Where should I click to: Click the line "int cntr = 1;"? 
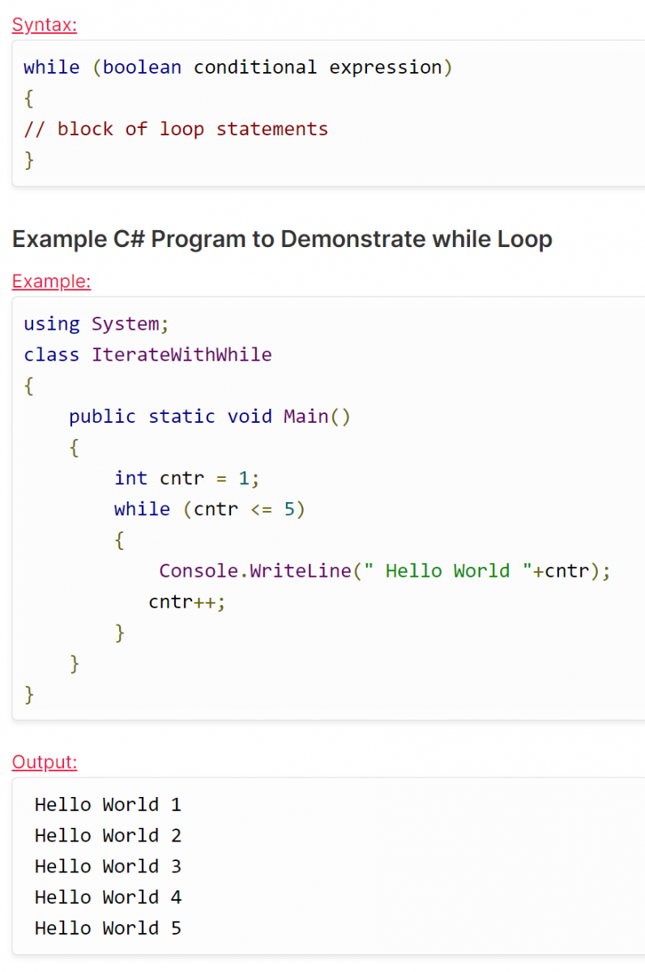point(187,478)
